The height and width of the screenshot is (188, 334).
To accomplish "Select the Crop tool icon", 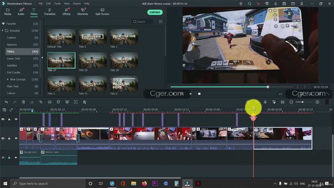I will [41, 102].
